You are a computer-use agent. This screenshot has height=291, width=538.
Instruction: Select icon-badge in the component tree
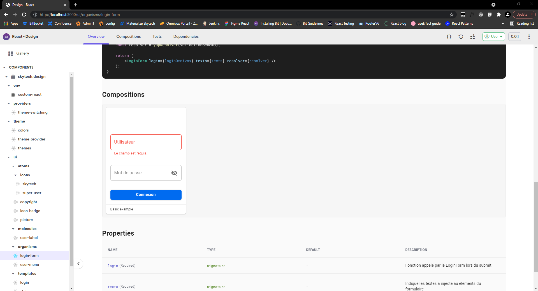[x=30, y=211]
